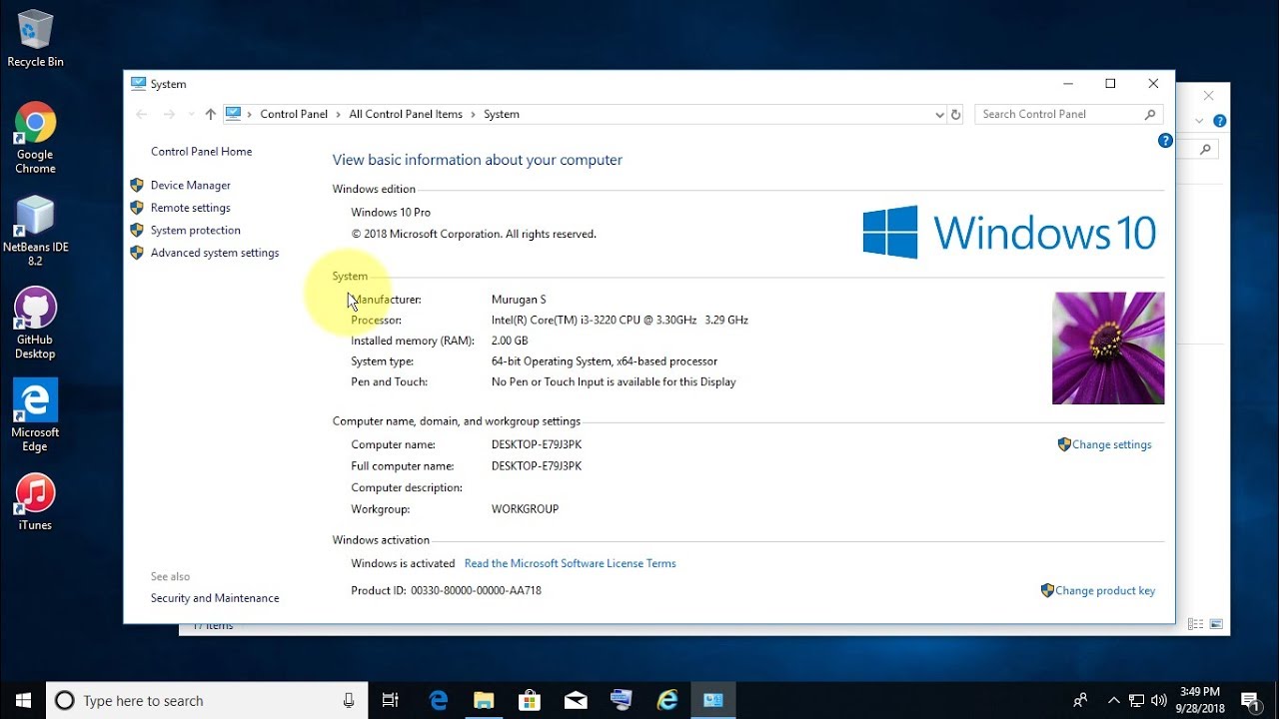Launch Google Chrome from the desktop

tap(35, 138)
